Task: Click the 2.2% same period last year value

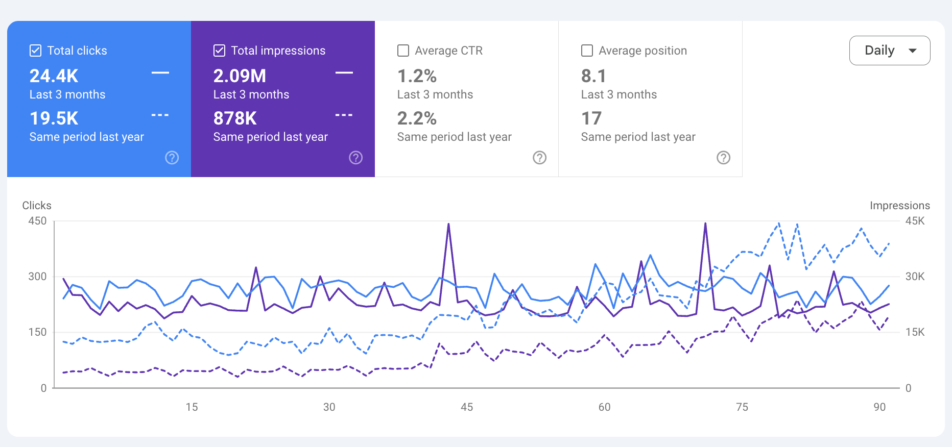Action: coord(417,118)
